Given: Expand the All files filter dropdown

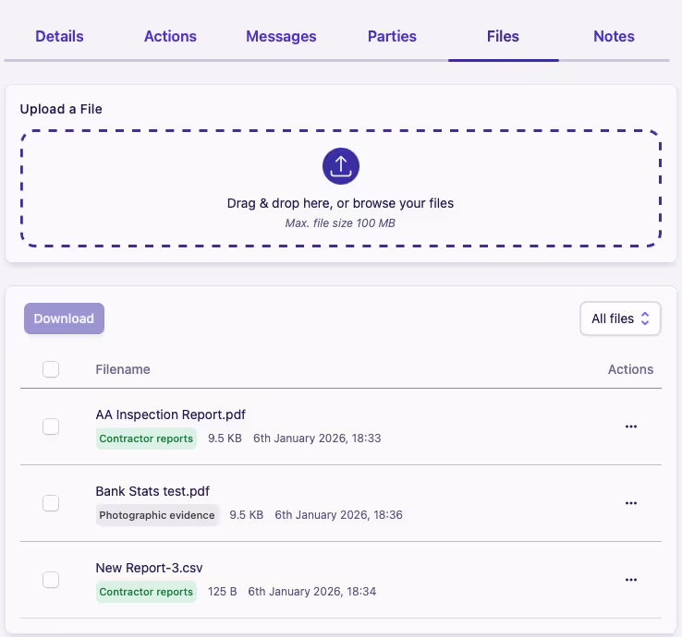Looking at the screenshot, I should [620, 318].
